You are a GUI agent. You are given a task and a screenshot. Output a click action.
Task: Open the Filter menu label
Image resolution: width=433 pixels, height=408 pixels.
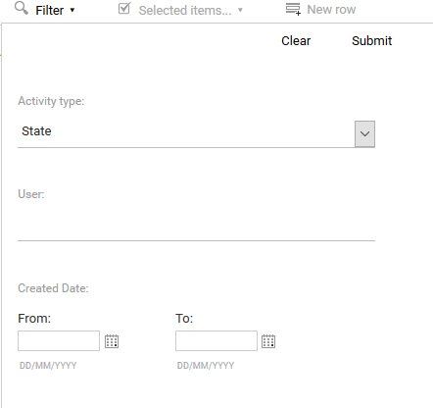click(x=50, y=11)
